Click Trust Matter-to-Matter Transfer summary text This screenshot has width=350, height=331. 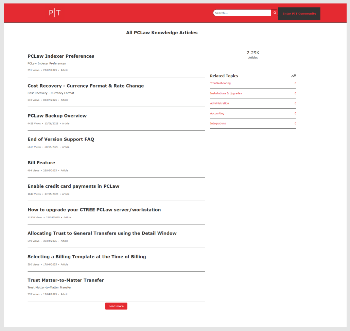(49, 287)
